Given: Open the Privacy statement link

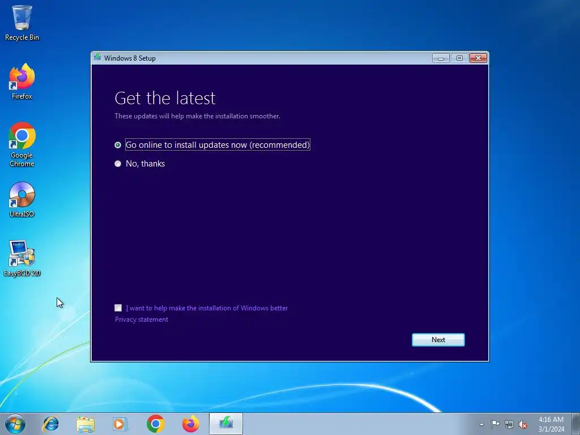Looking at the screenshot, I should [x=141, y=319].
